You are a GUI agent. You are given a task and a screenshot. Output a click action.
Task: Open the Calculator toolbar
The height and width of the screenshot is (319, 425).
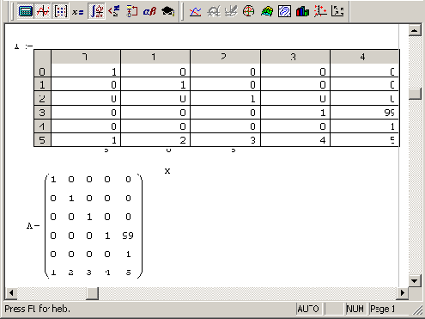click(x=25, y=11)
